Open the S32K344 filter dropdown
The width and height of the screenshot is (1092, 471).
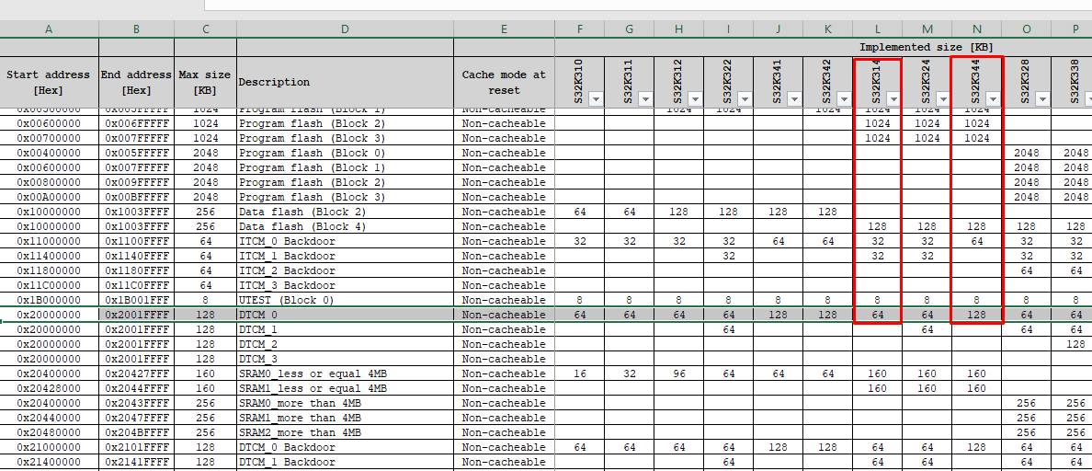[993, 99]
